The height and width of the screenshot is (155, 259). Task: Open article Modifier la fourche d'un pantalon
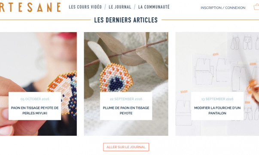[217, 110]
